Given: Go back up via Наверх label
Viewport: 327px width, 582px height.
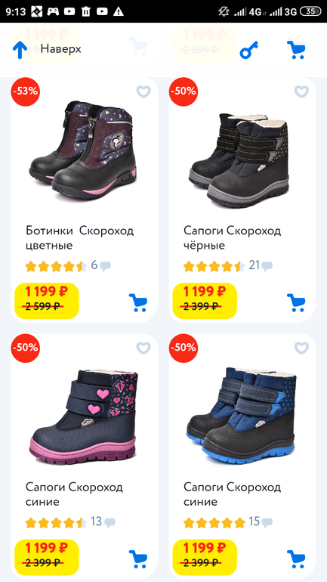Looking at the screenshot, I should (x=61, y=48).
